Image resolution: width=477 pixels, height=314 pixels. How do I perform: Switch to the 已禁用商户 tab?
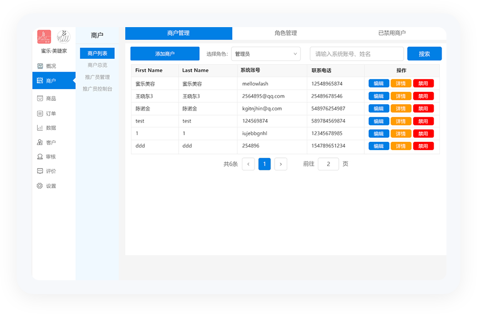[392, 33]
